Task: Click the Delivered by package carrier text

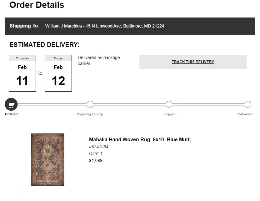Action: point(98,61)
